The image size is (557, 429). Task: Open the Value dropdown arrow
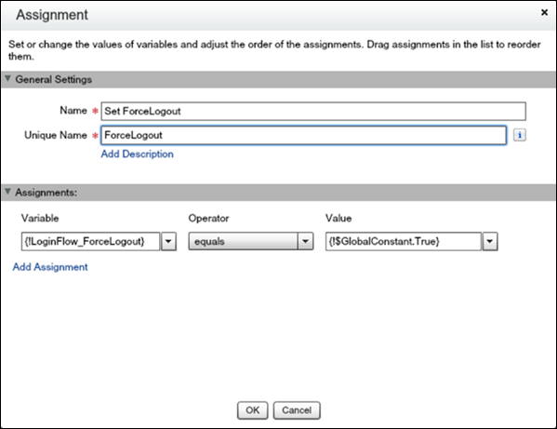coord(490,242)
